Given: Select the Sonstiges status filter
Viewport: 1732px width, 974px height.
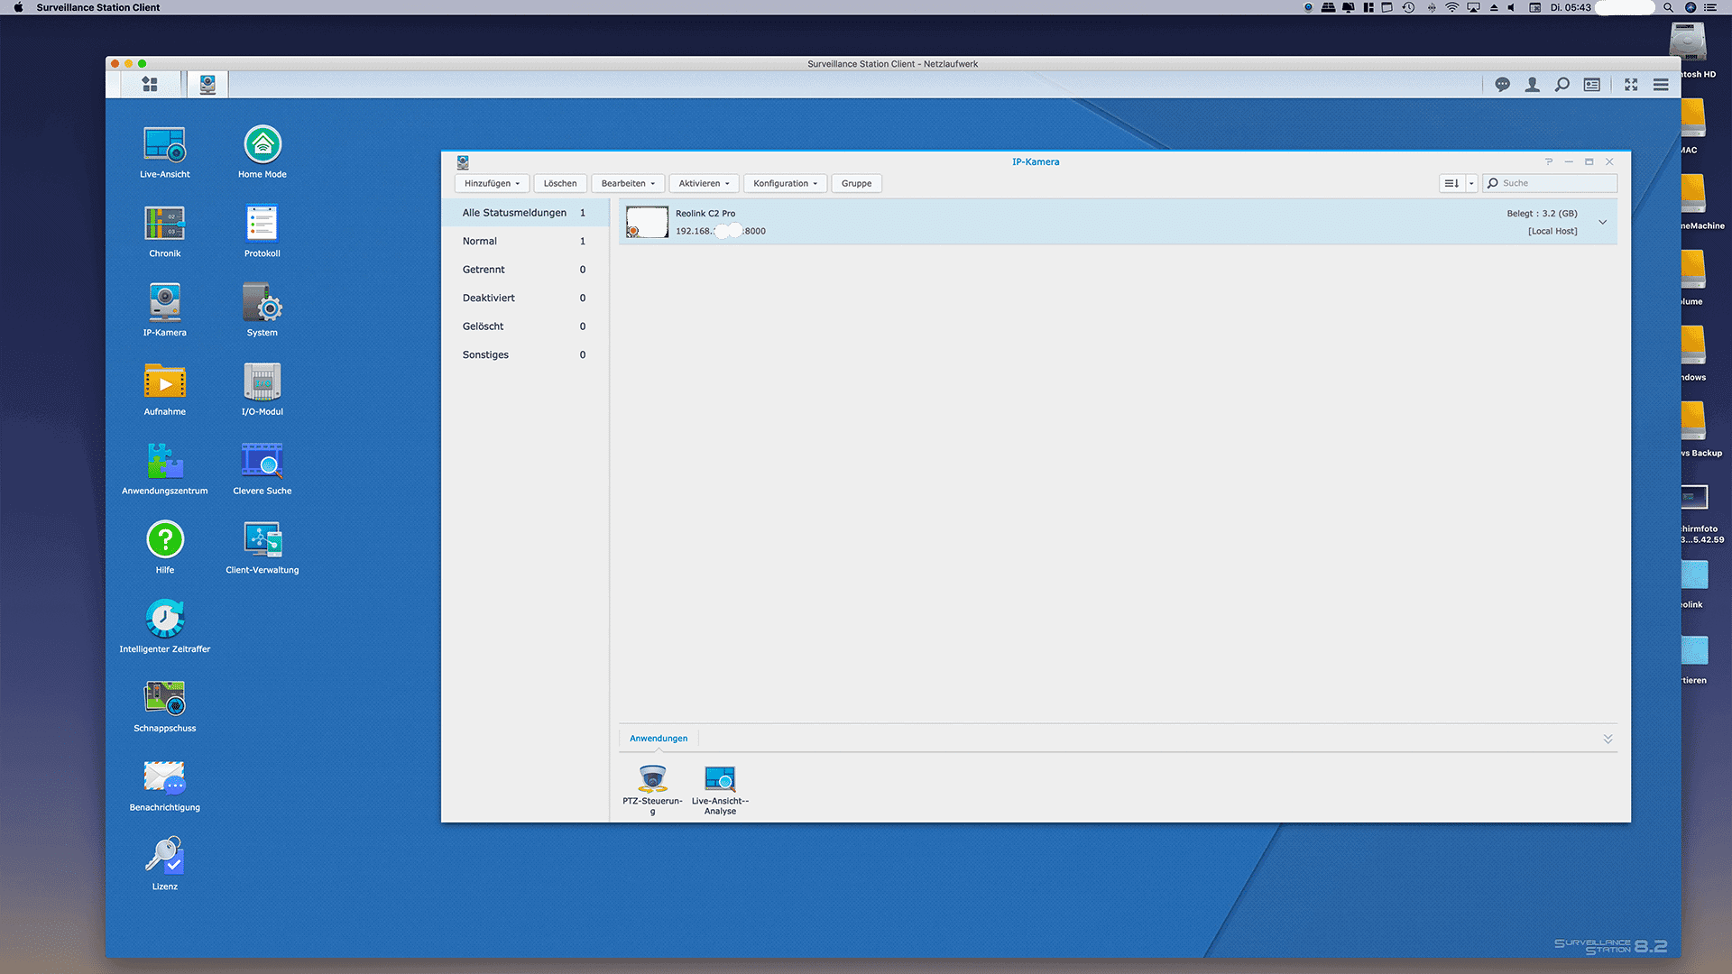Looking at the screenshot, I should tap(524, 354).
